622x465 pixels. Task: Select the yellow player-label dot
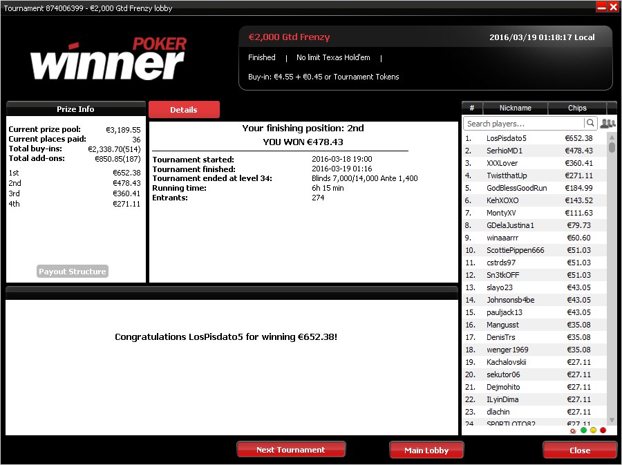click(594, 430)
